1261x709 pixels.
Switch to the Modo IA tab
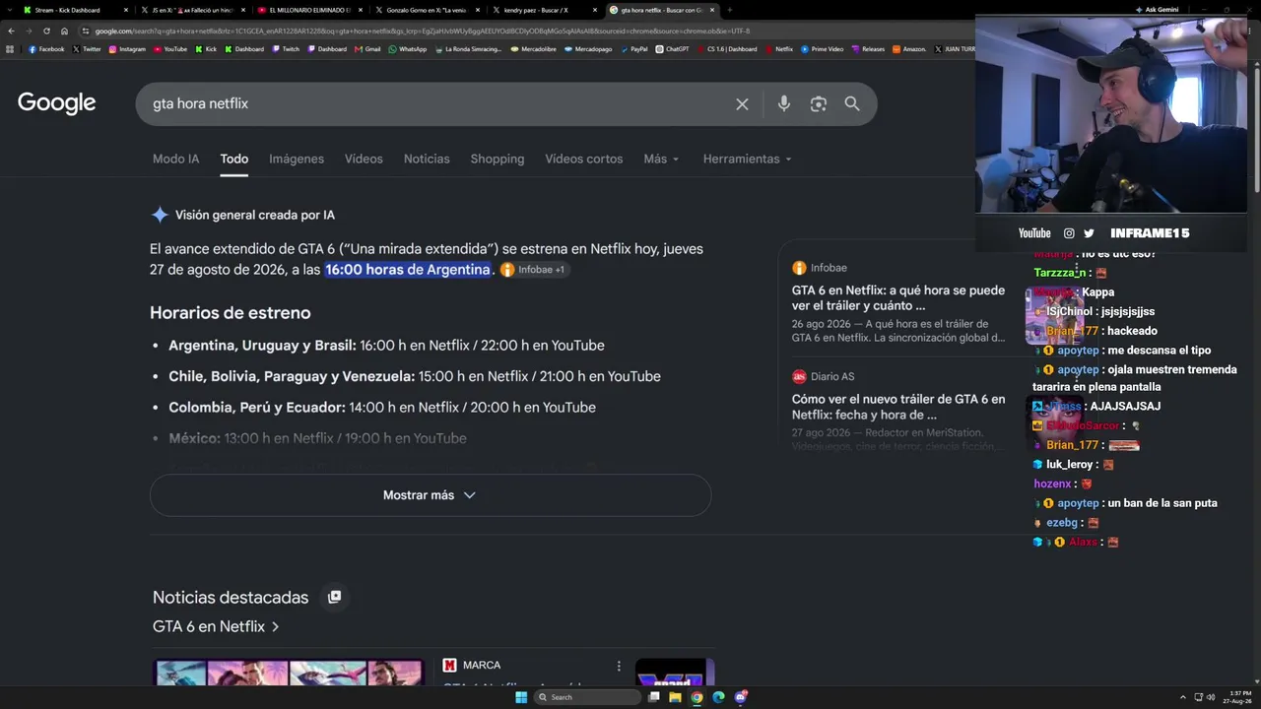pos(175,159)
